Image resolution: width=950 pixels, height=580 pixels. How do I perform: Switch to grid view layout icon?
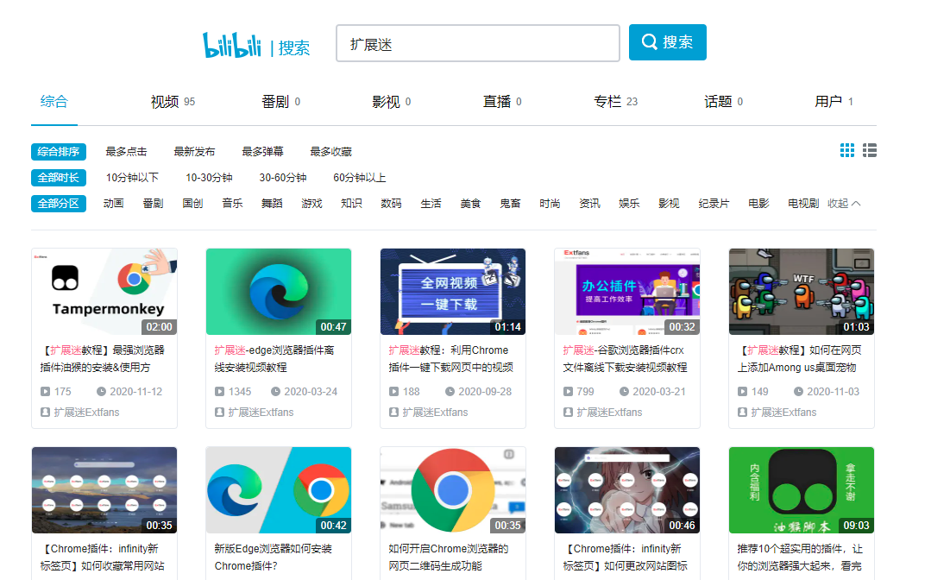point(847,150)
